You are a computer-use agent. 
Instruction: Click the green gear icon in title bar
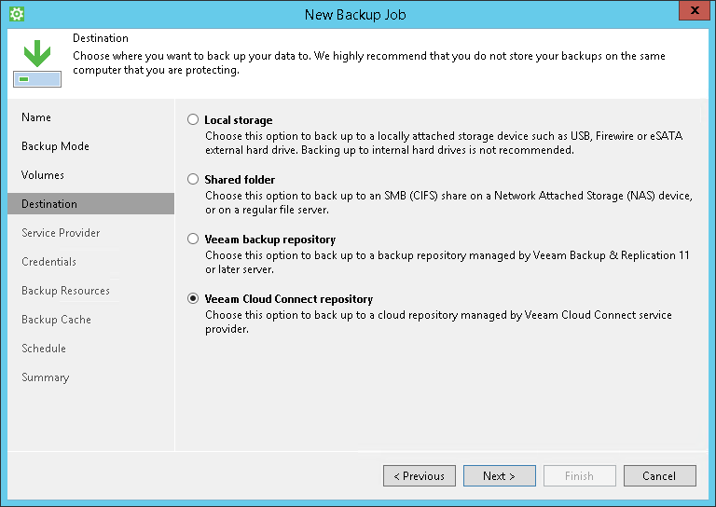pos(17,14)
